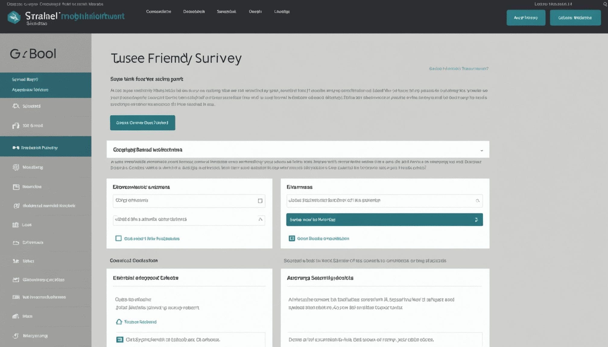Screen dimensions: 608x347
Task: Click the Exports folder icon in the sidebar
Action: (x=16, y=242)
